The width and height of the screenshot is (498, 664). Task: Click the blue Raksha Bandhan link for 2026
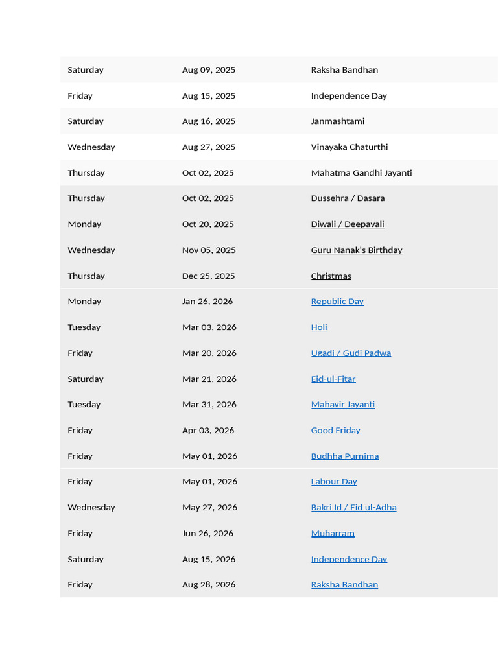click(344, 585)
